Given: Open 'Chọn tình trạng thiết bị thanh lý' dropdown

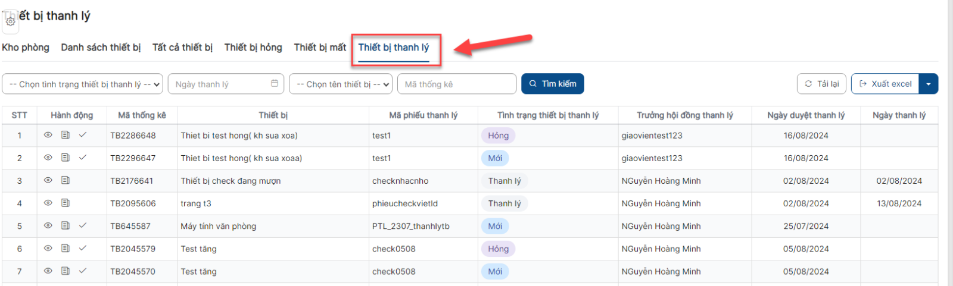Looking at the screenshot, I should pos(83,84).
